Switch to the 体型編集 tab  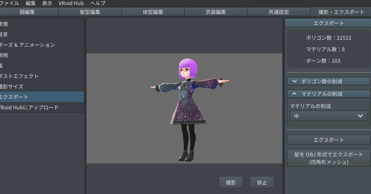[153, 12]
